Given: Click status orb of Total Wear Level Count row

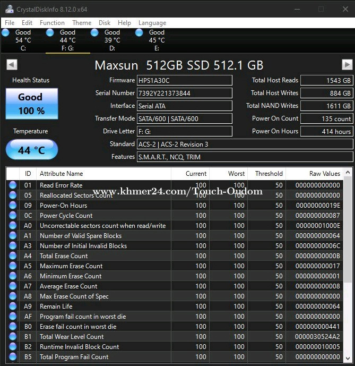Looking at the screenshot, I should tap(13, 336).
